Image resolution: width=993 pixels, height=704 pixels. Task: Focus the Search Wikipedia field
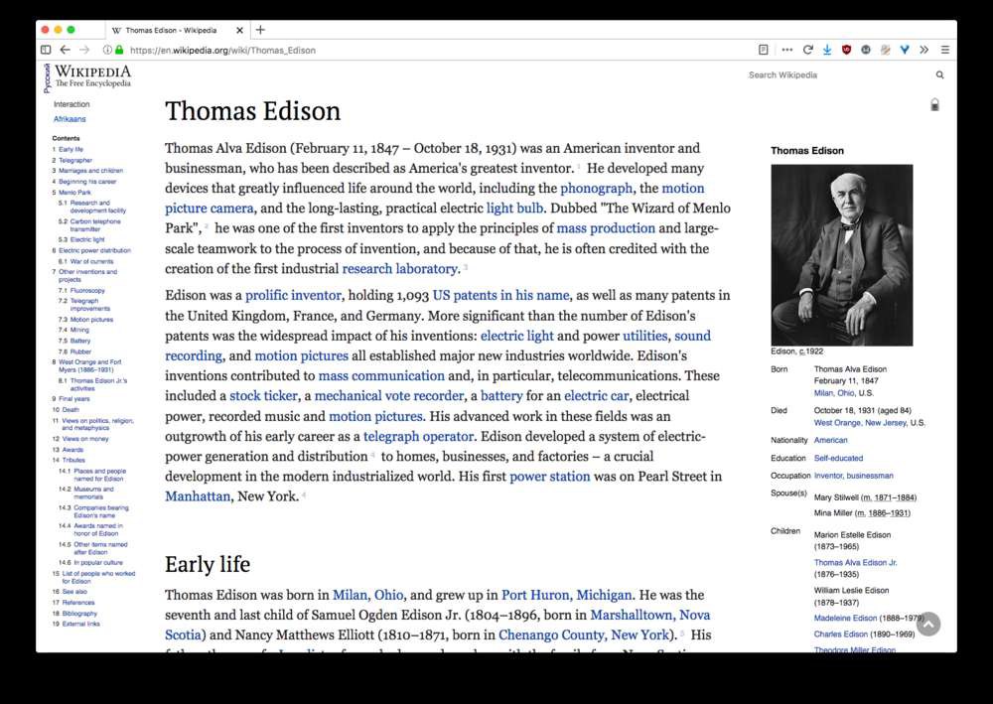coord(834,75)
